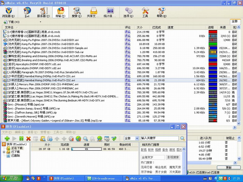Viewport: 243px width, 182px height.
Task: Expand the 已下载 tree node in FlashGet
Action: pos(4,152)
